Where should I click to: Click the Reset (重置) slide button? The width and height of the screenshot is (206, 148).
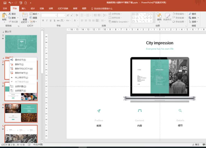point(34,18)
